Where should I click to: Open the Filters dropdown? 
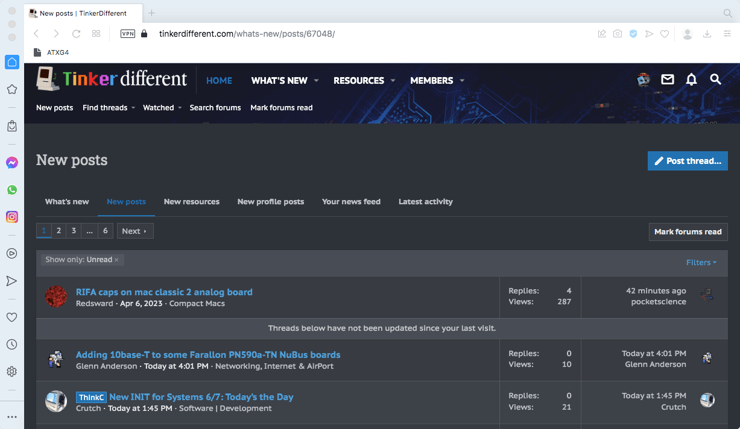coord(701,263)
